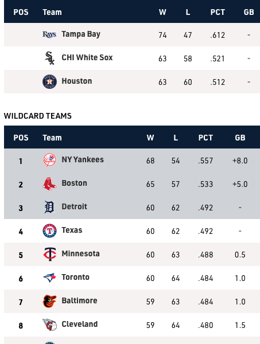
Task: Open the NY Yankees team link
Action: pyautogui.click(x=83, y=159)
